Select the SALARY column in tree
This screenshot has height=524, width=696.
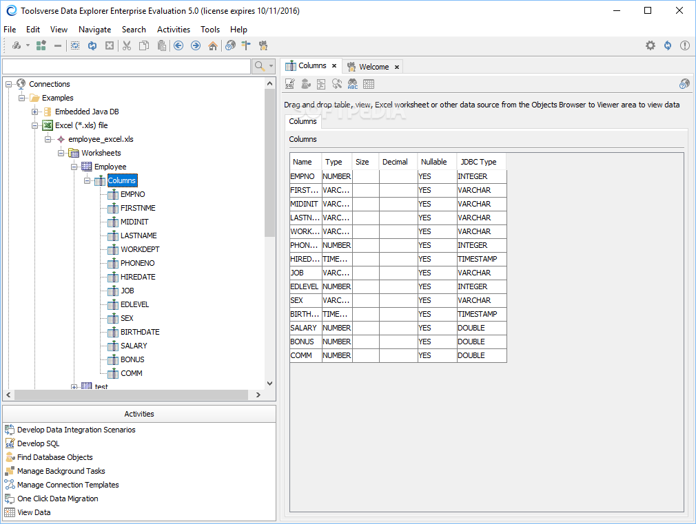[x=134, y=346]
